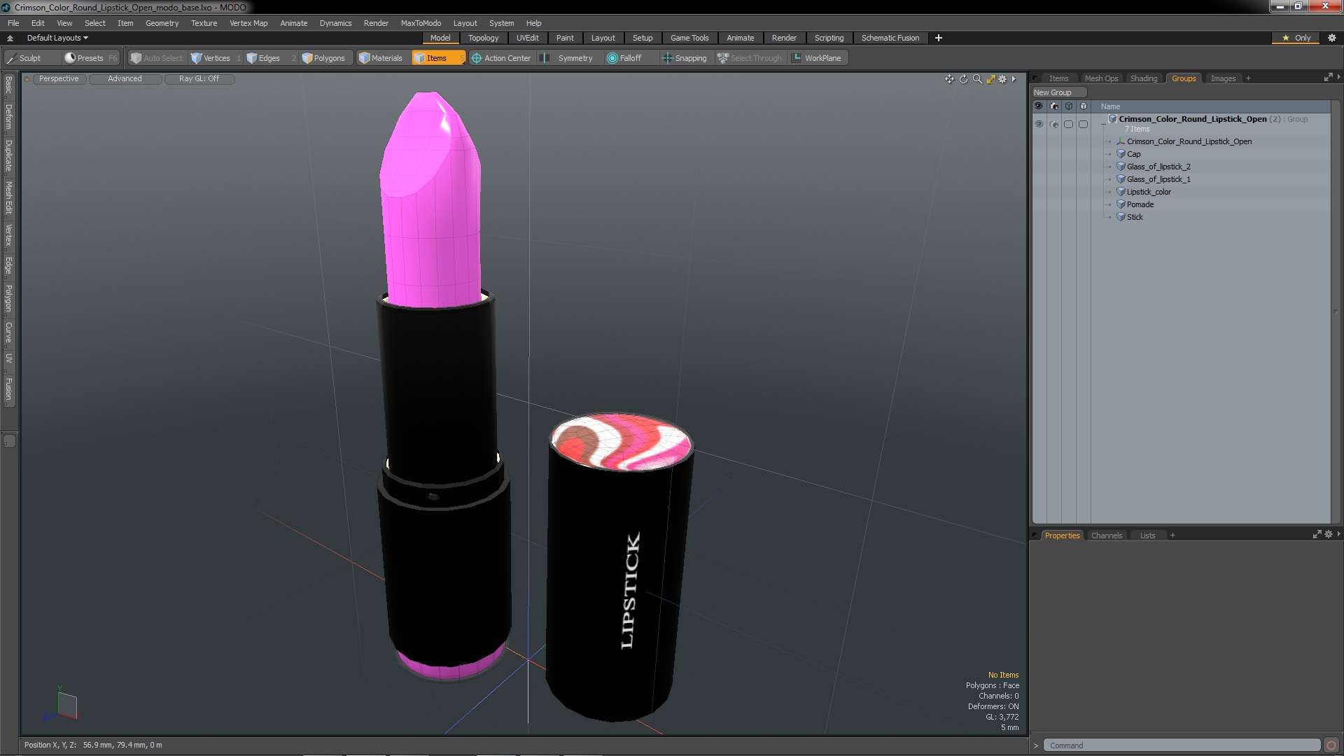Click the viewport rotate icon
Viewport: 1344px width, 756px height.
pyautogui.click(x=963, y=79)
